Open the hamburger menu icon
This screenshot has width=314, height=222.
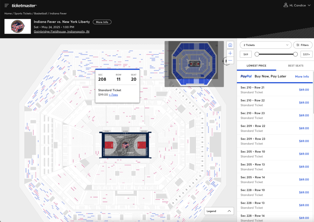pos(7,6)
